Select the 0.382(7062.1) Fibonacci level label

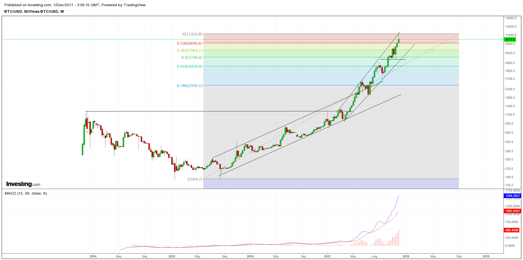coord(189,50)
